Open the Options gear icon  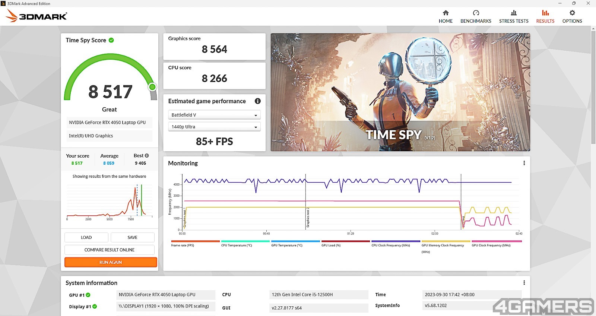coord(572,13)
